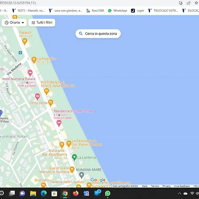Click the OneDrive cloud tray icon

185,193
